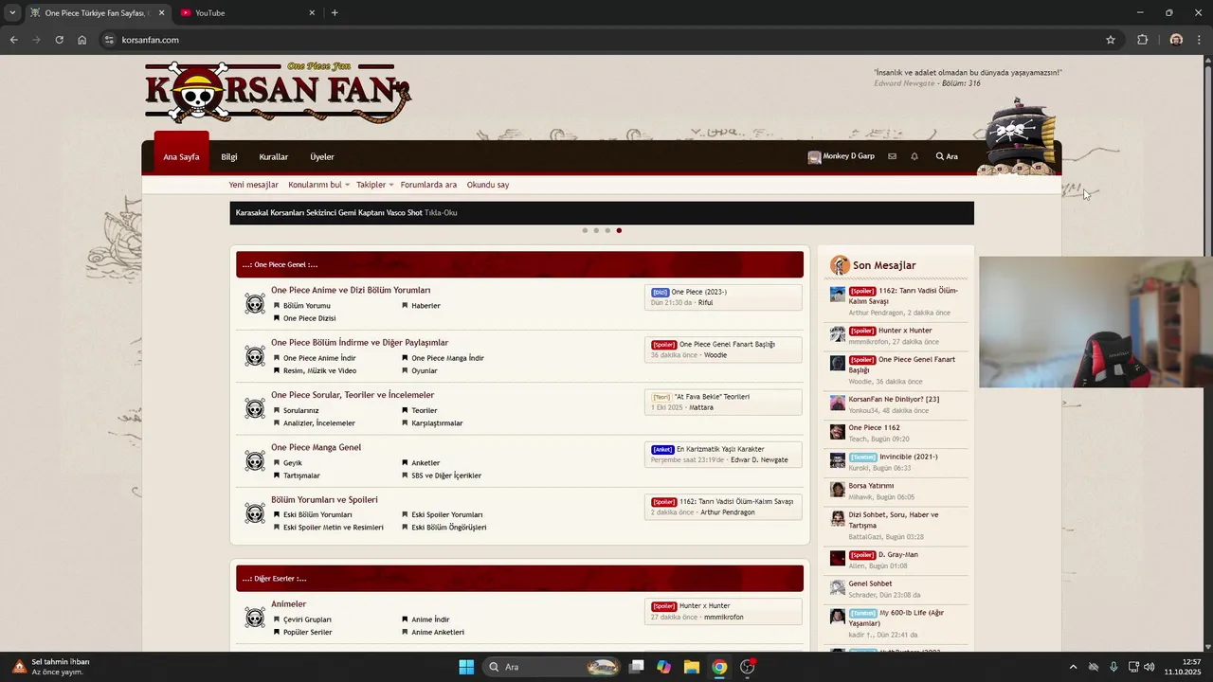Viewport: 1213px width, 682px height.
Task: Open the Borsa Yatırımı thread
Action: (x=871, y=485)
